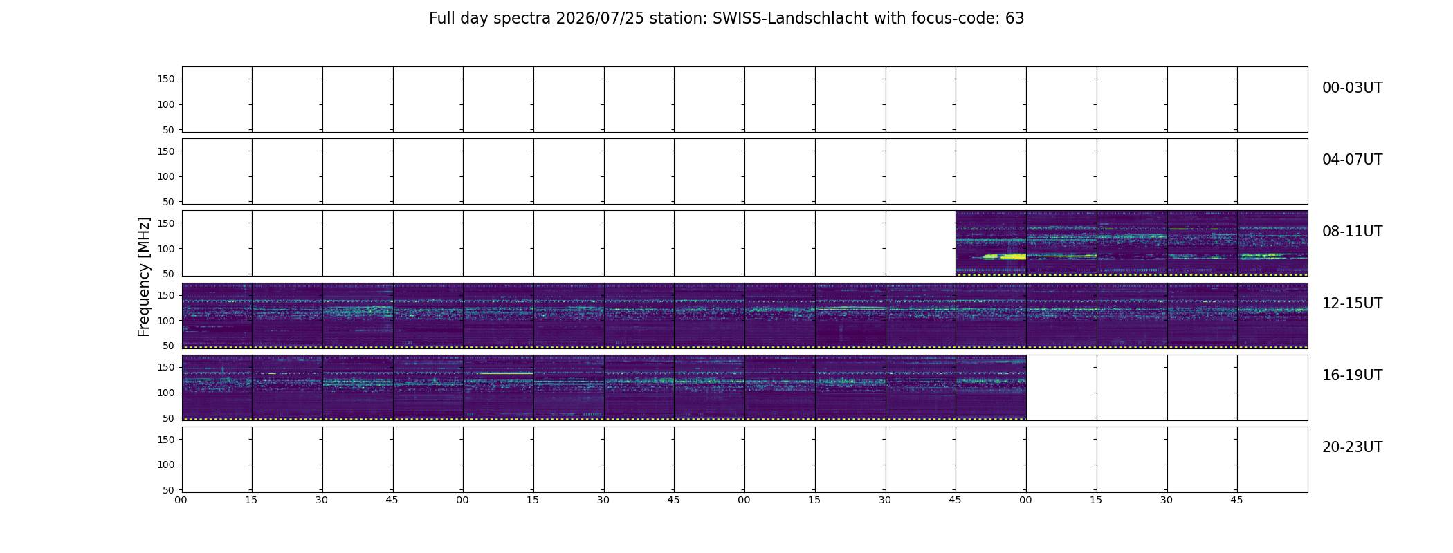Select the last filled tile in 16-19UT row
Screen dimensions: 1453x553
(991, 387)
